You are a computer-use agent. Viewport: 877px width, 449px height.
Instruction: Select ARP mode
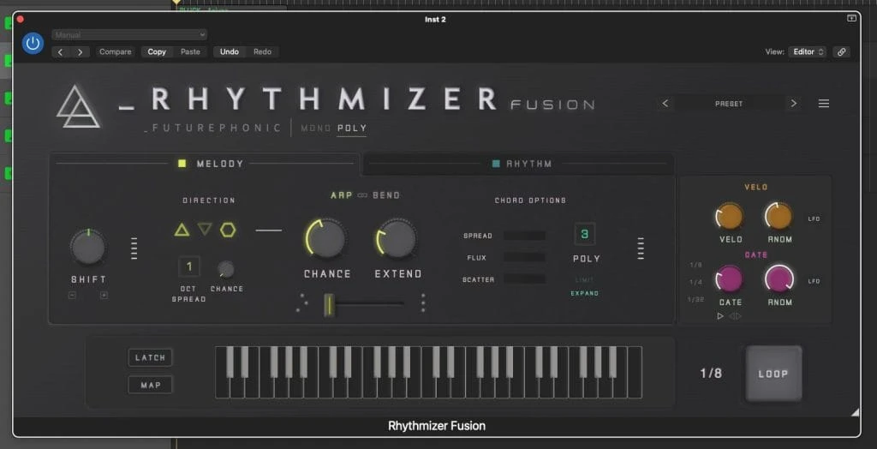pyautogui.click(x=342, y=195)
